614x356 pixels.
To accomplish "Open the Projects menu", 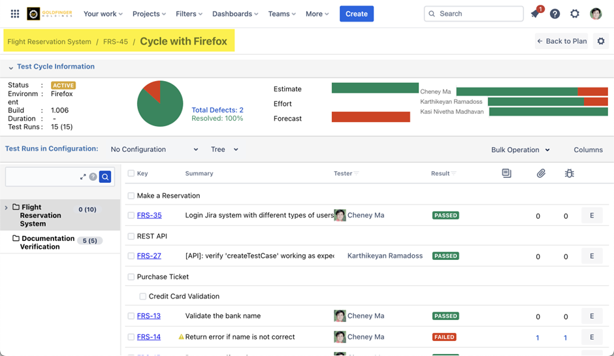I will [x=149, y=14].
